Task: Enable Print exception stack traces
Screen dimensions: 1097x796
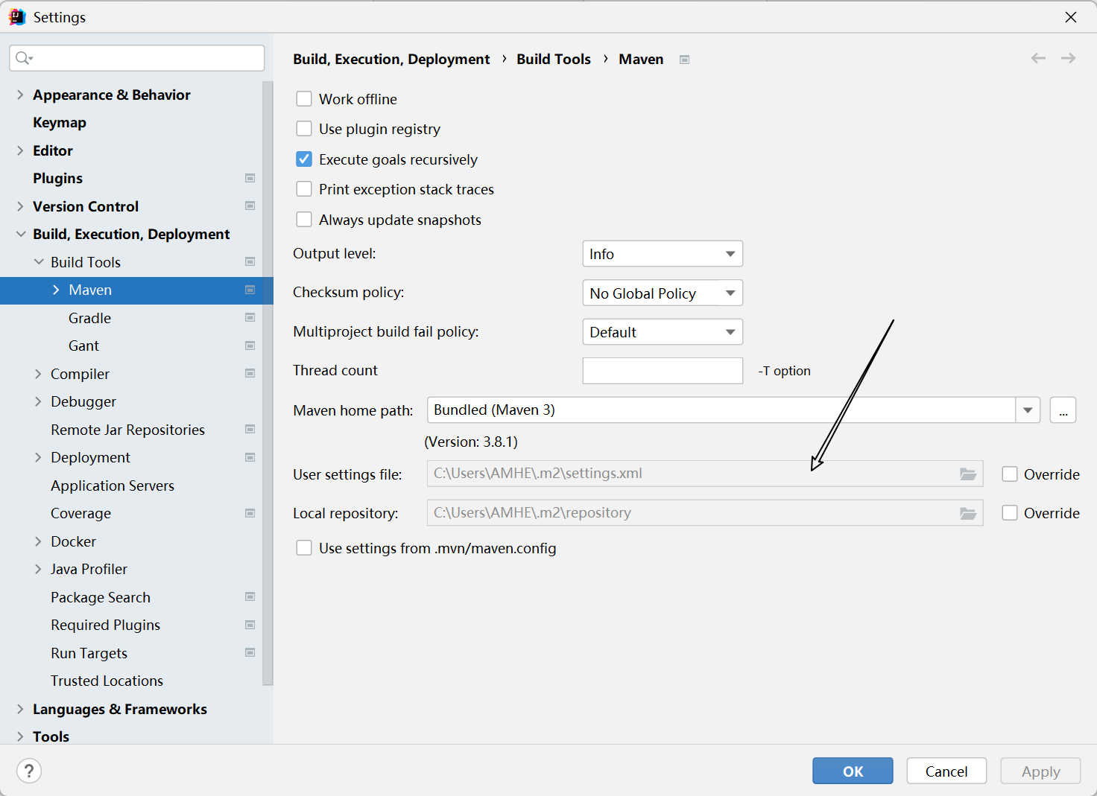Action: tap(304, 189)
